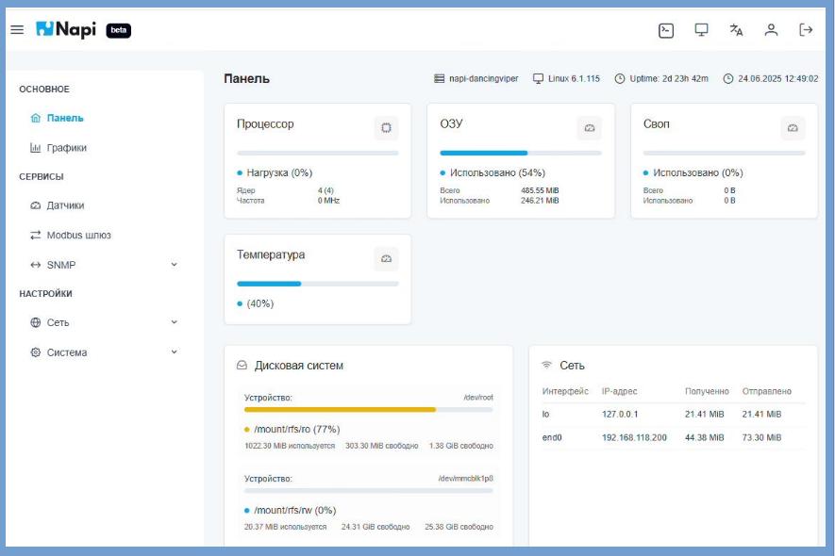
Task: Click the Процессор card chip icon
Action: click(386, 127)
